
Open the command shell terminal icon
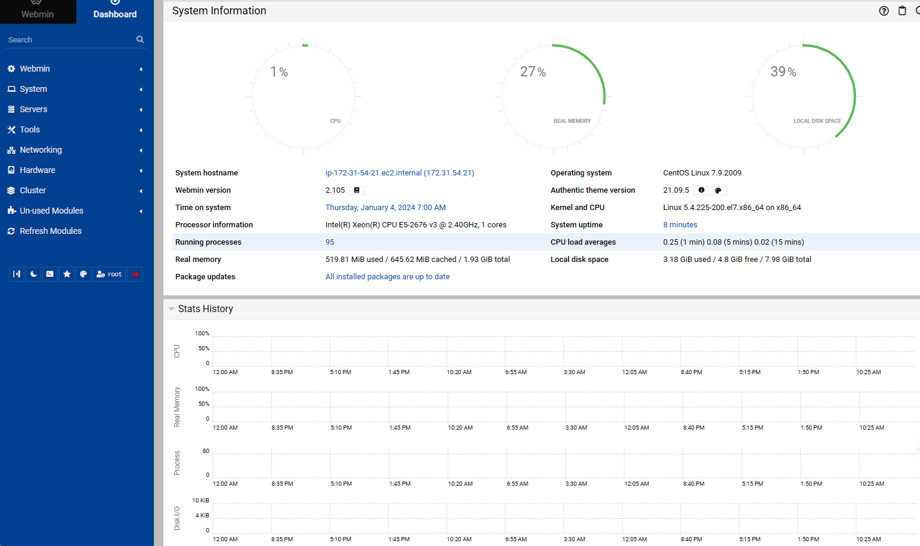click(50, 274)
